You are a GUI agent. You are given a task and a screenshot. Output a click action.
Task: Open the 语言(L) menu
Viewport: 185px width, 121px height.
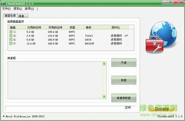click(18, 9)
